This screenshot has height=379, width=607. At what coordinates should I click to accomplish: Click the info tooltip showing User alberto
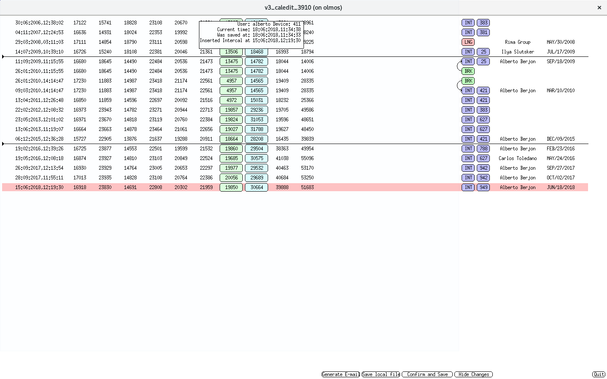point(251,35)
